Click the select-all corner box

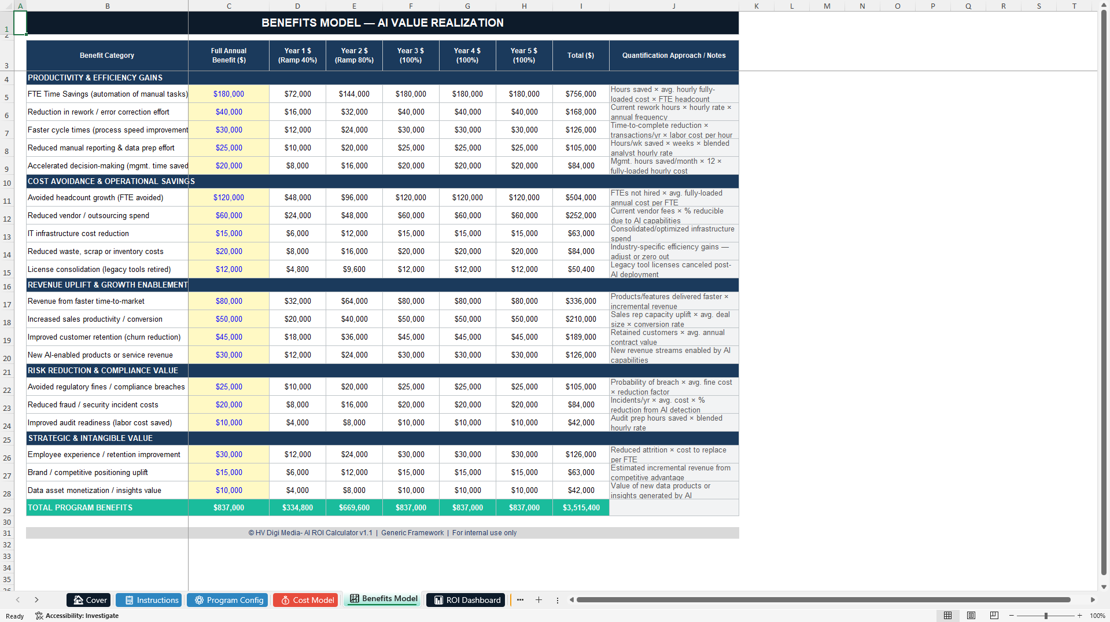pyautogui.click(x=6, y=6)
